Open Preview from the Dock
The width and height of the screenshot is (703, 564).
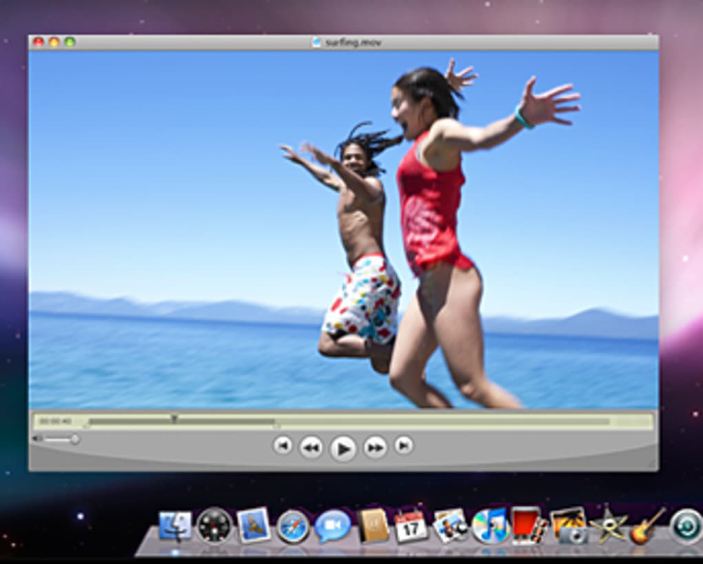[x=450, y=525]
